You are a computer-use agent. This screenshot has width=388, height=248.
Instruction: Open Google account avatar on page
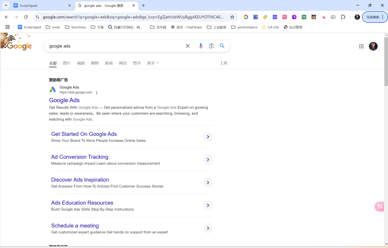[x=373, y=46]
